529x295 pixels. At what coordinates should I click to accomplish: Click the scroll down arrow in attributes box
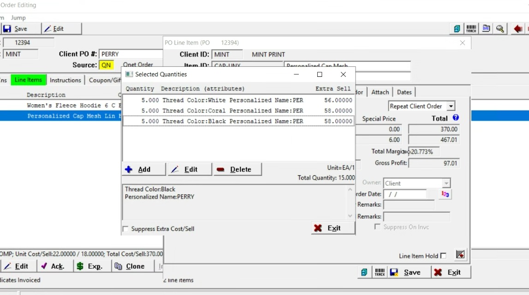click(350, 216)
